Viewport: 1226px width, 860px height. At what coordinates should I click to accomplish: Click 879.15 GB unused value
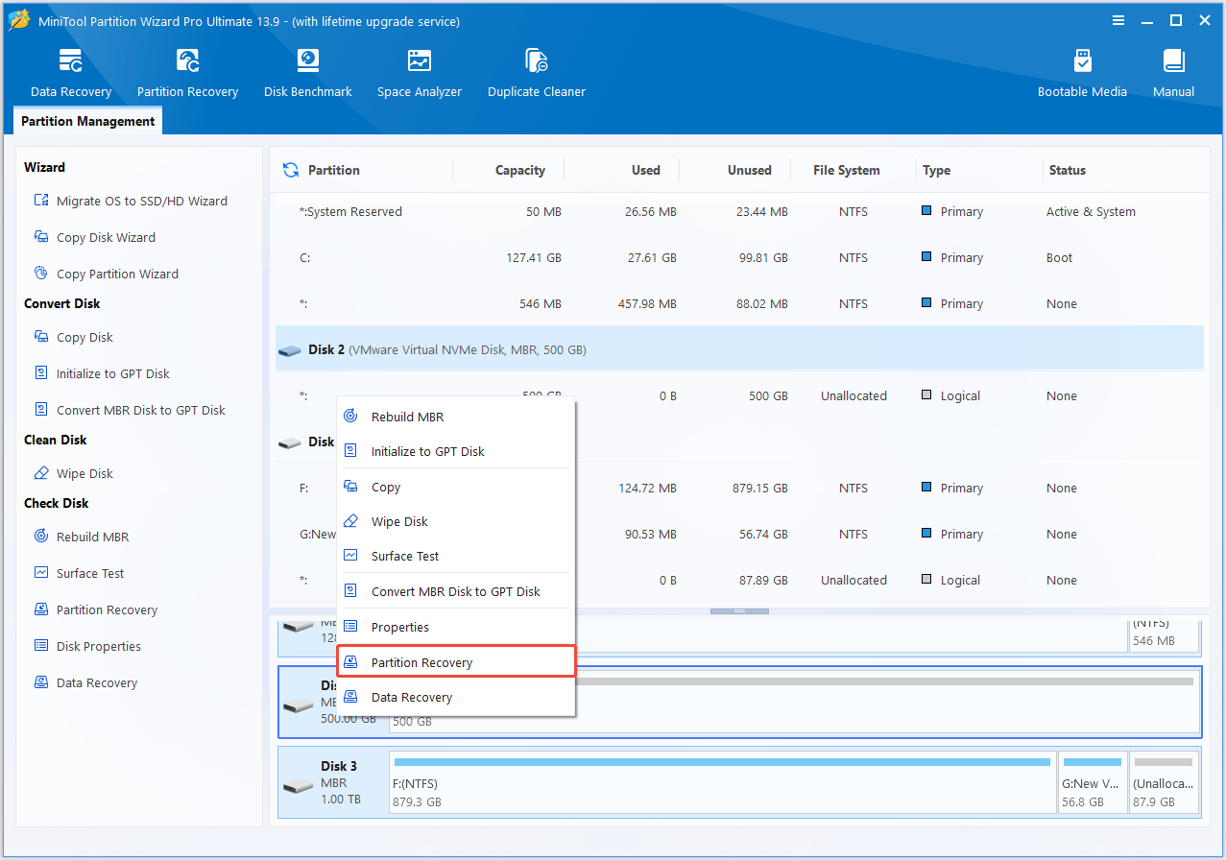tap(760, 488)
